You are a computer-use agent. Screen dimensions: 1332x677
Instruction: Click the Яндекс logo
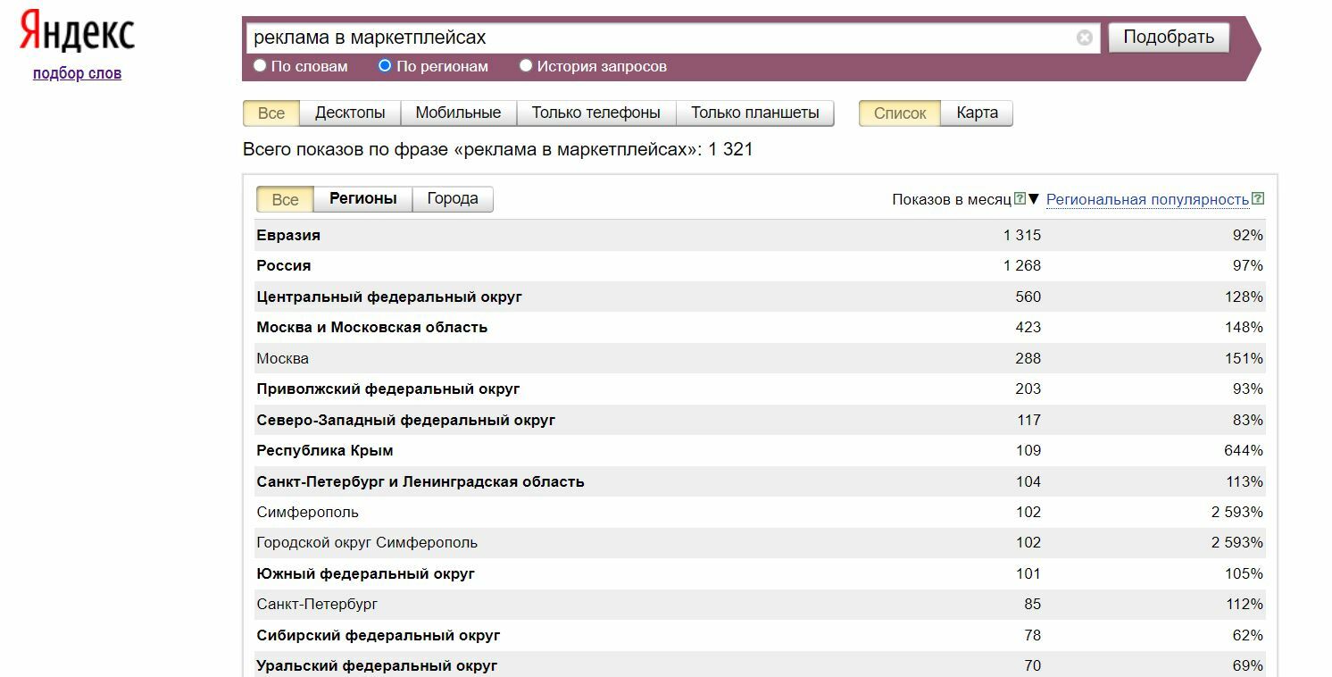tap(77, 32)
